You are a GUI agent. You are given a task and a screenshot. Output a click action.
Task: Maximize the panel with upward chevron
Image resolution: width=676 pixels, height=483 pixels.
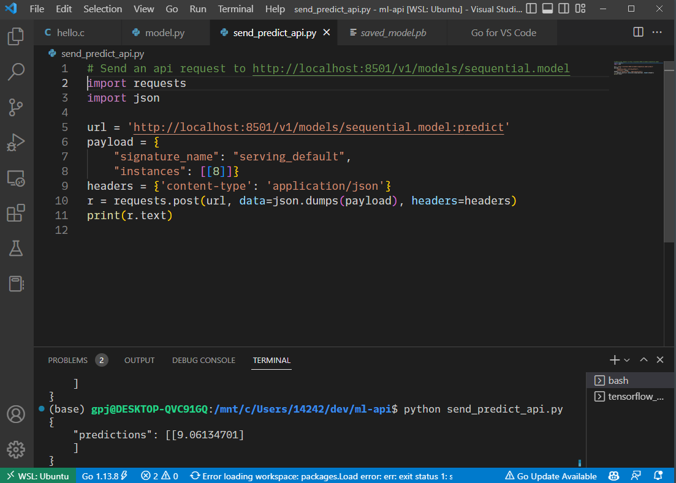click(642, 360)
